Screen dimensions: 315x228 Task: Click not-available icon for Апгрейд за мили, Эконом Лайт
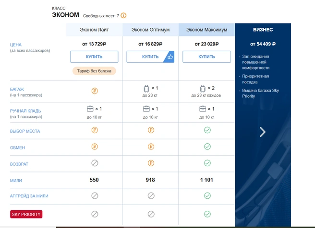coord(95,196)
